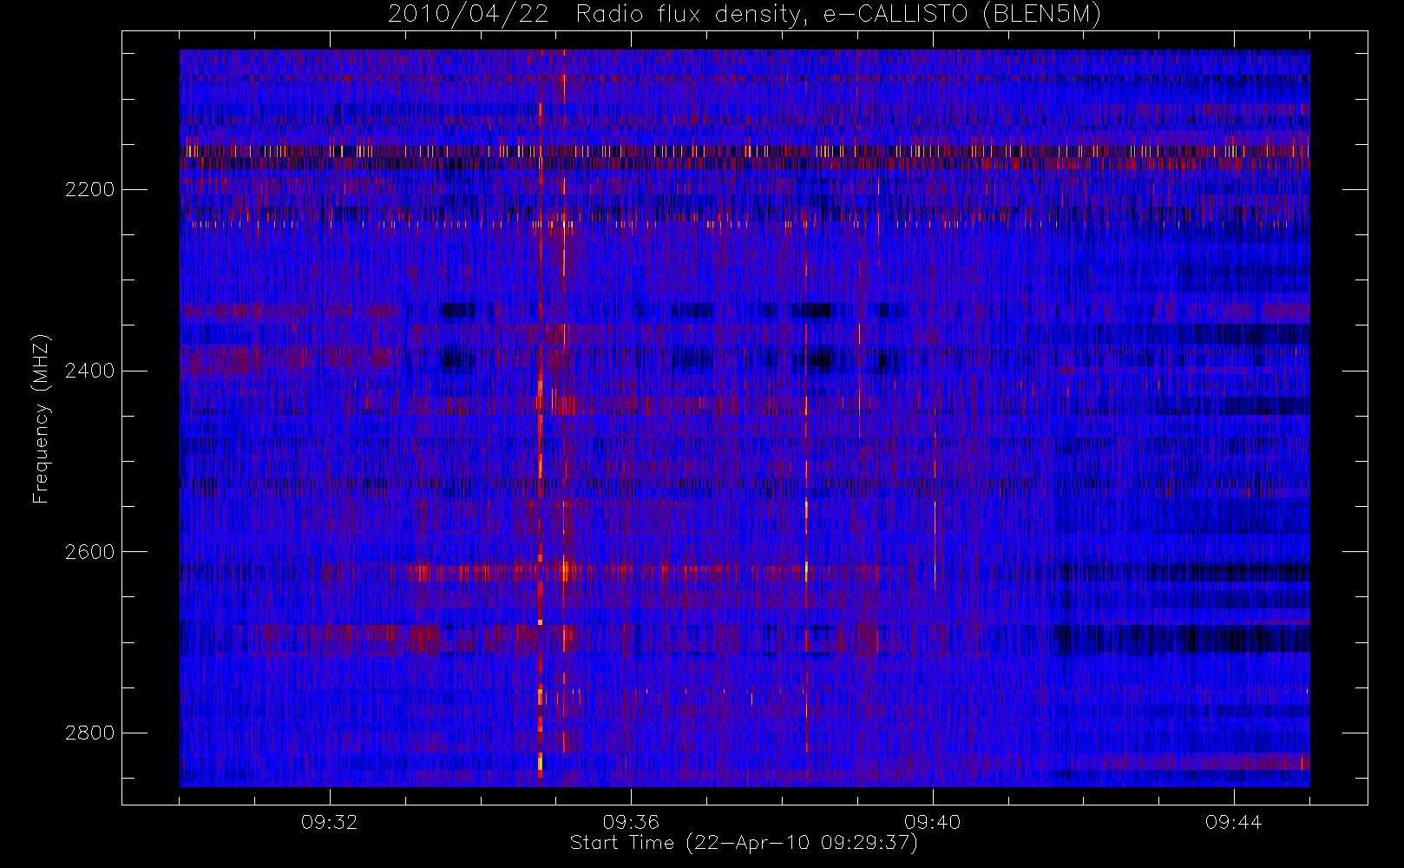Image resolution: width=1404 pixels, height=868 pixels.
Task: Click the 'Start Time (22-Apr-10 09:29:37)' axis label
Action: click(744, 843)
